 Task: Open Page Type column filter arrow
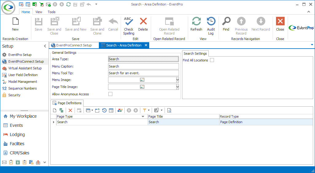pyautogui.click(x=143, y=116)
